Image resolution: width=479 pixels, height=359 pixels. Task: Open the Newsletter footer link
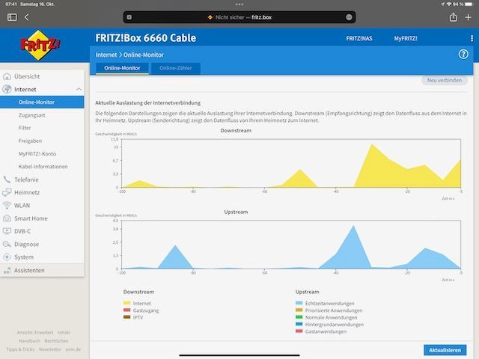tap(50, 349)
